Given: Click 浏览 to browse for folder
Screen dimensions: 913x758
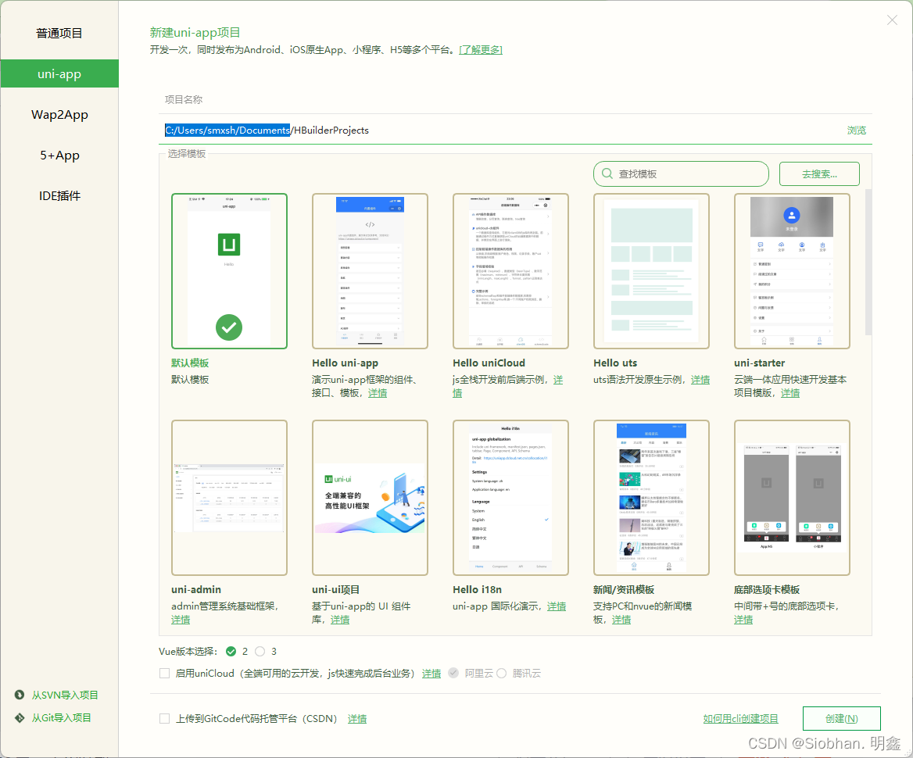Looking at the screenshot, I should point(856,131).
